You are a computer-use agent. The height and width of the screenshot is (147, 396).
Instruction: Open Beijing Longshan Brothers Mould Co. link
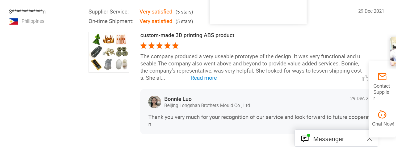[208, 105]
